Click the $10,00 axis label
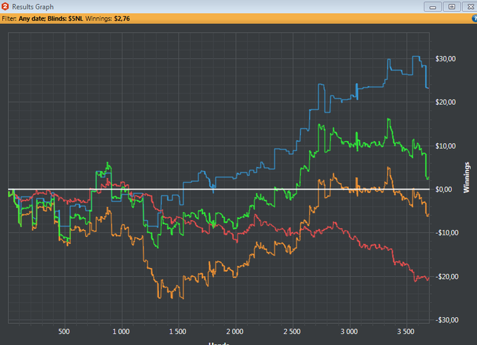 [x=446, y=146]
